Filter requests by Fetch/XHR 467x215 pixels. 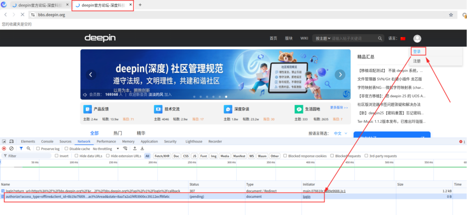162,156
